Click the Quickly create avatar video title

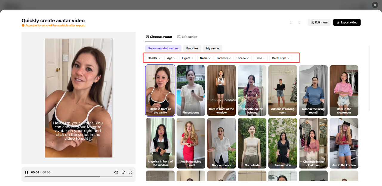[53, 21]
